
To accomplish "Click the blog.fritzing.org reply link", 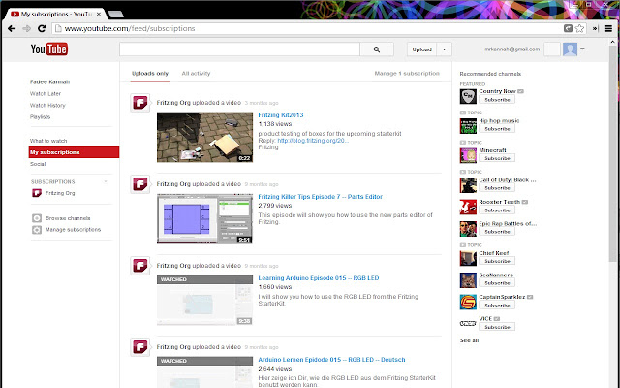I will point(313,141).
